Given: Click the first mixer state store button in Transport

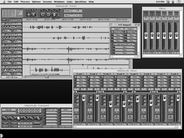Looking at the screenshot, I should (60, 110).
